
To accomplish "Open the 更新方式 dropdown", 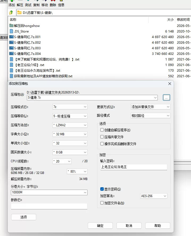I will pos(150,107).
